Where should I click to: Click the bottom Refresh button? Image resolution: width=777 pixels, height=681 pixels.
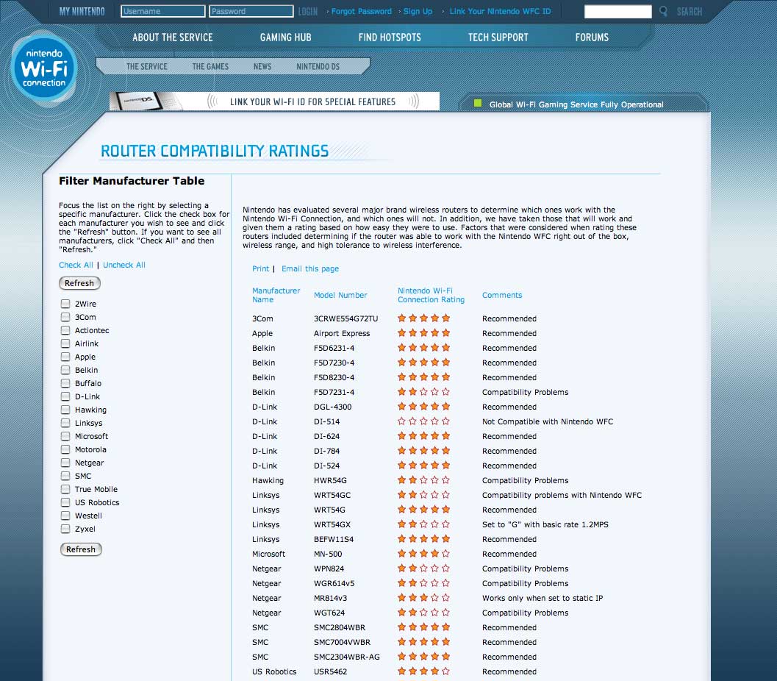click(81, 549)
